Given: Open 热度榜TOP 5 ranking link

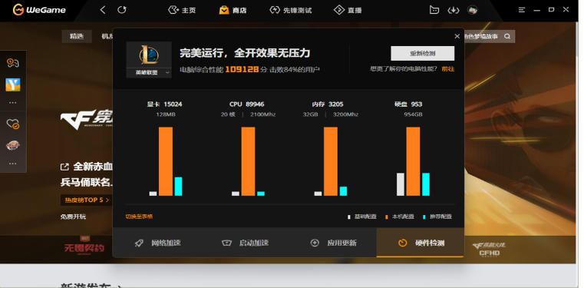Looking at the screenshot, I should pyautogui.click(x=87, y=200).
